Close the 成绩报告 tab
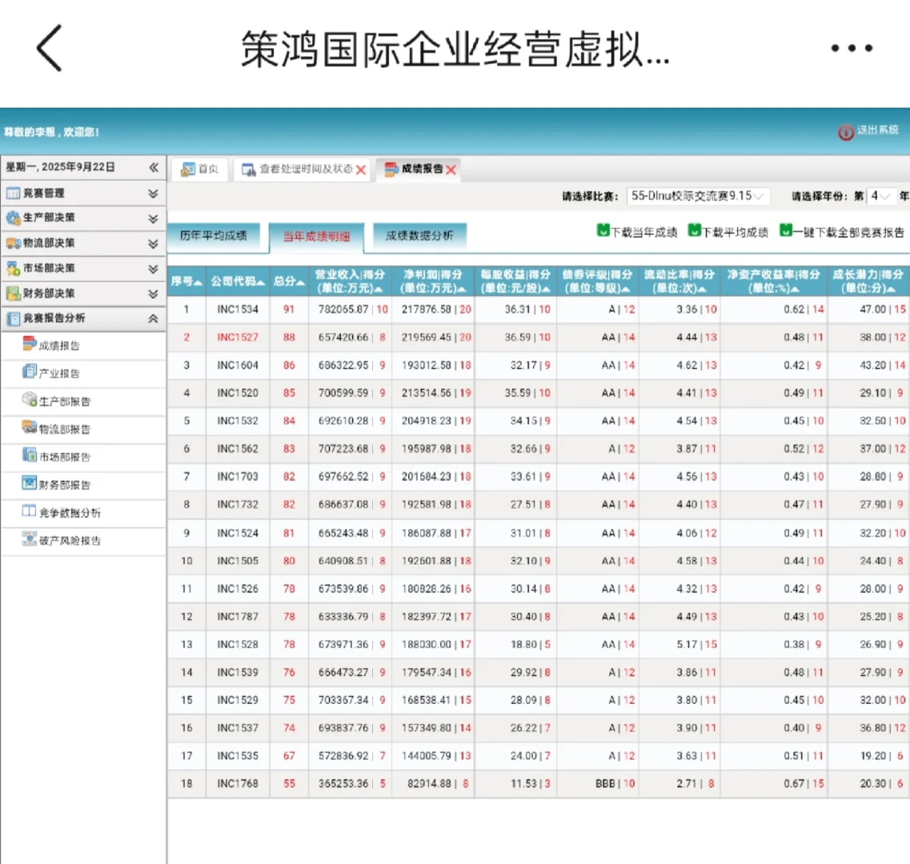Screen dimensions: 910x864 (x=451, y=170)
